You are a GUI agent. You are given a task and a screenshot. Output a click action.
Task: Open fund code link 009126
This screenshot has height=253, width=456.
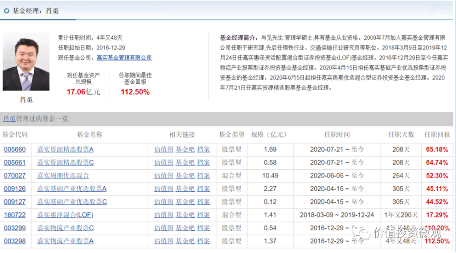click(x=15, y=188)
